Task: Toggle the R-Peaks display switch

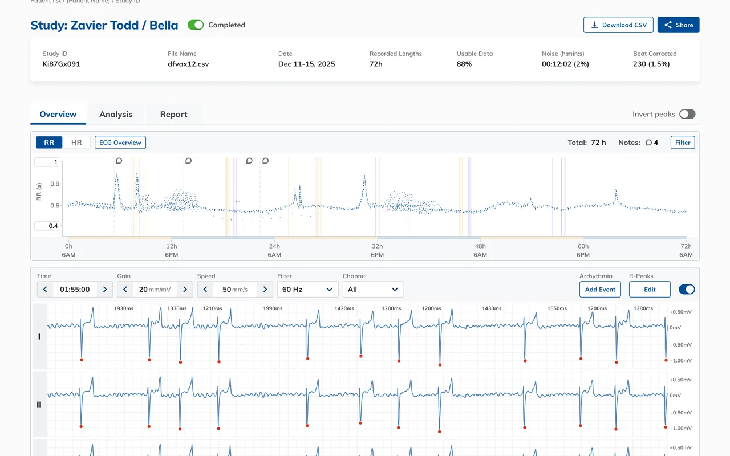Action: click(x=687, y=290)
